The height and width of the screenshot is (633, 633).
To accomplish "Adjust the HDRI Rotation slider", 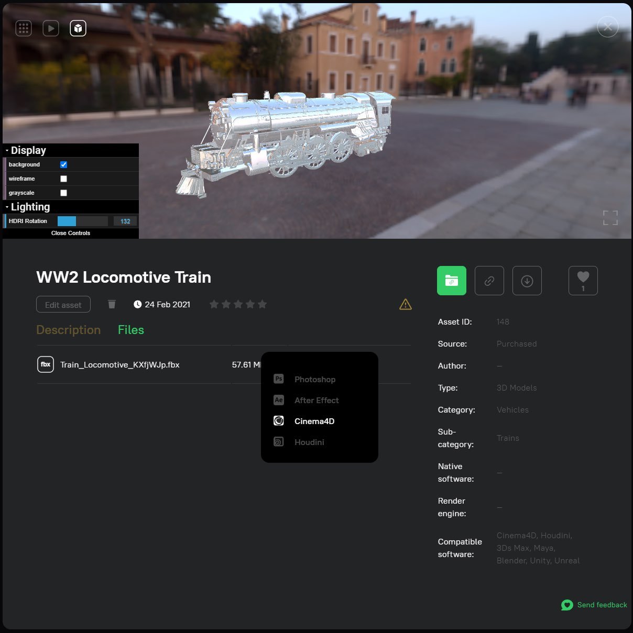I will (x=82, y=221).
